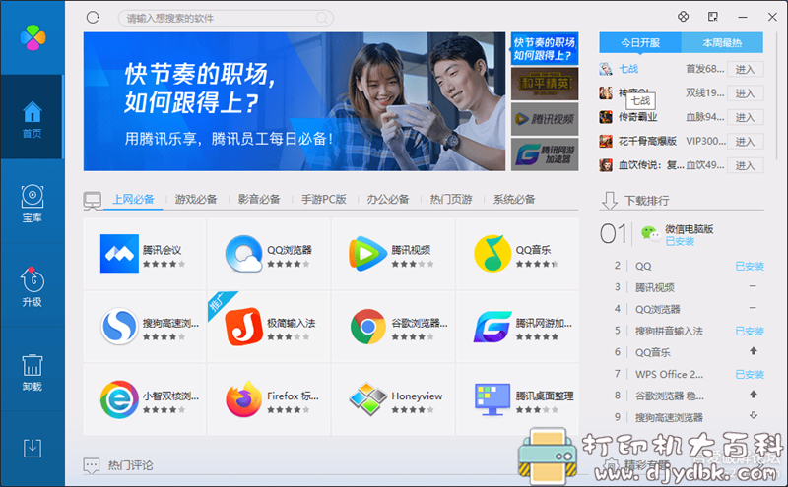Image resolution: width=788 pixels, height=487 pixels.
Task: Open the skin settings icon in title bar
Action: point(683,17)
